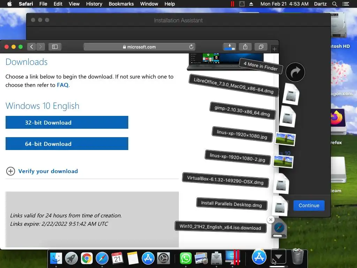The height and width of the screenshot is (268, 357).
Task: Click Parallels menu bar status icon
Action: click(x=232, y=4)
